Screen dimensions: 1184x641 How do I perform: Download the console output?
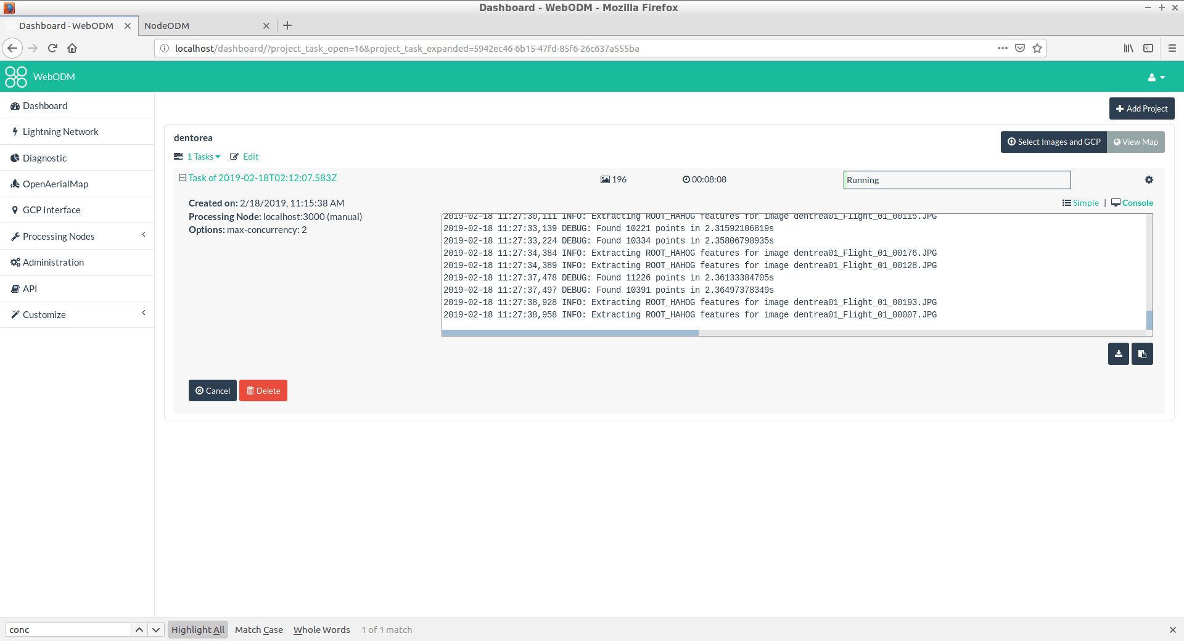point(1119,354)
